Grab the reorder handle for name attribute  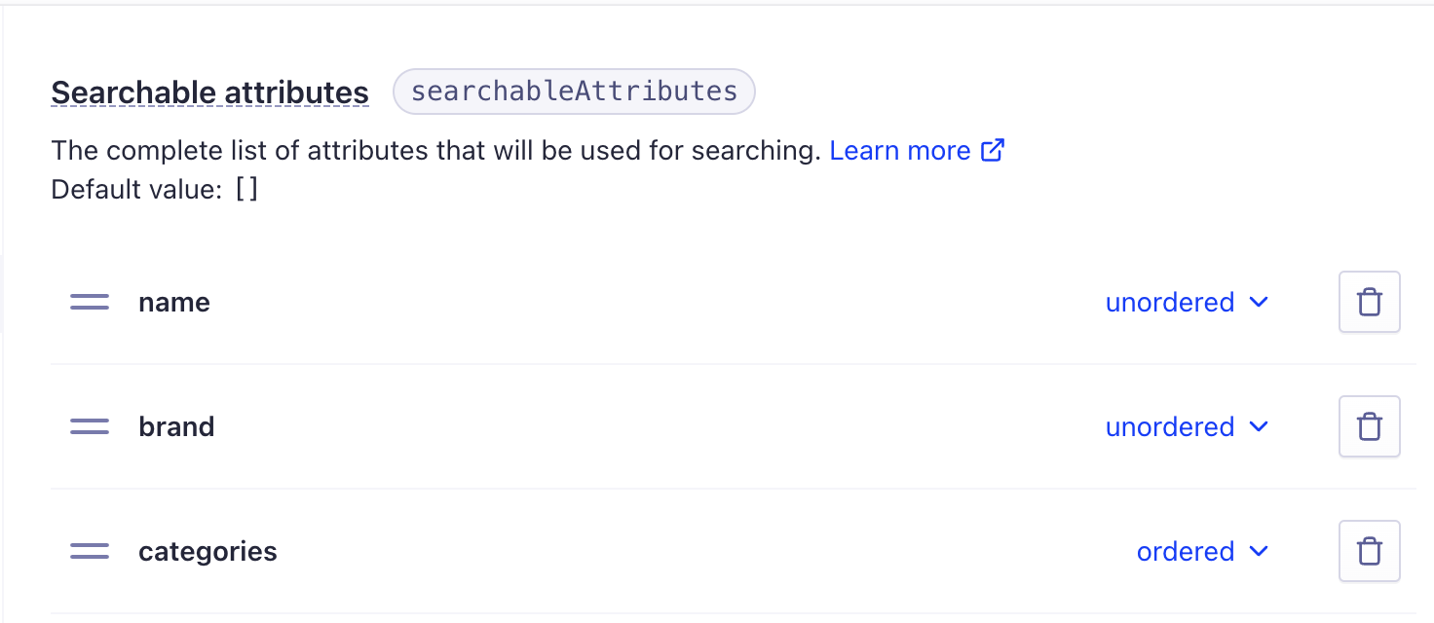[90, 303]
